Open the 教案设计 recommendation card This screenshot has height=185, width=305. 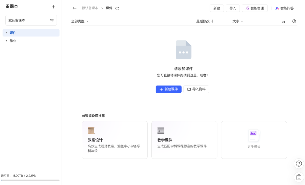(115, 140)
